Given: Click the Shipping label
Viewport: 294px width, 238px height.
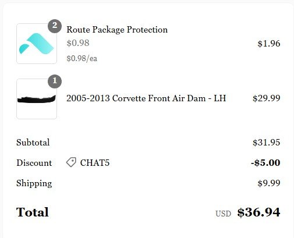Looking at the screenshot, I should coord(34,183).
